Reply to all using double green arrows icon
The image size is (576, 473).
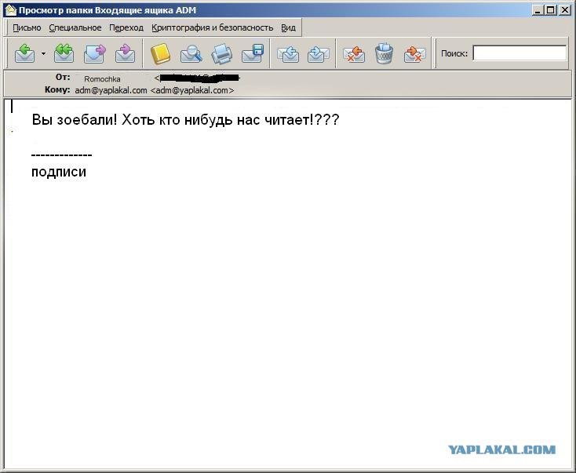[64, 53]
